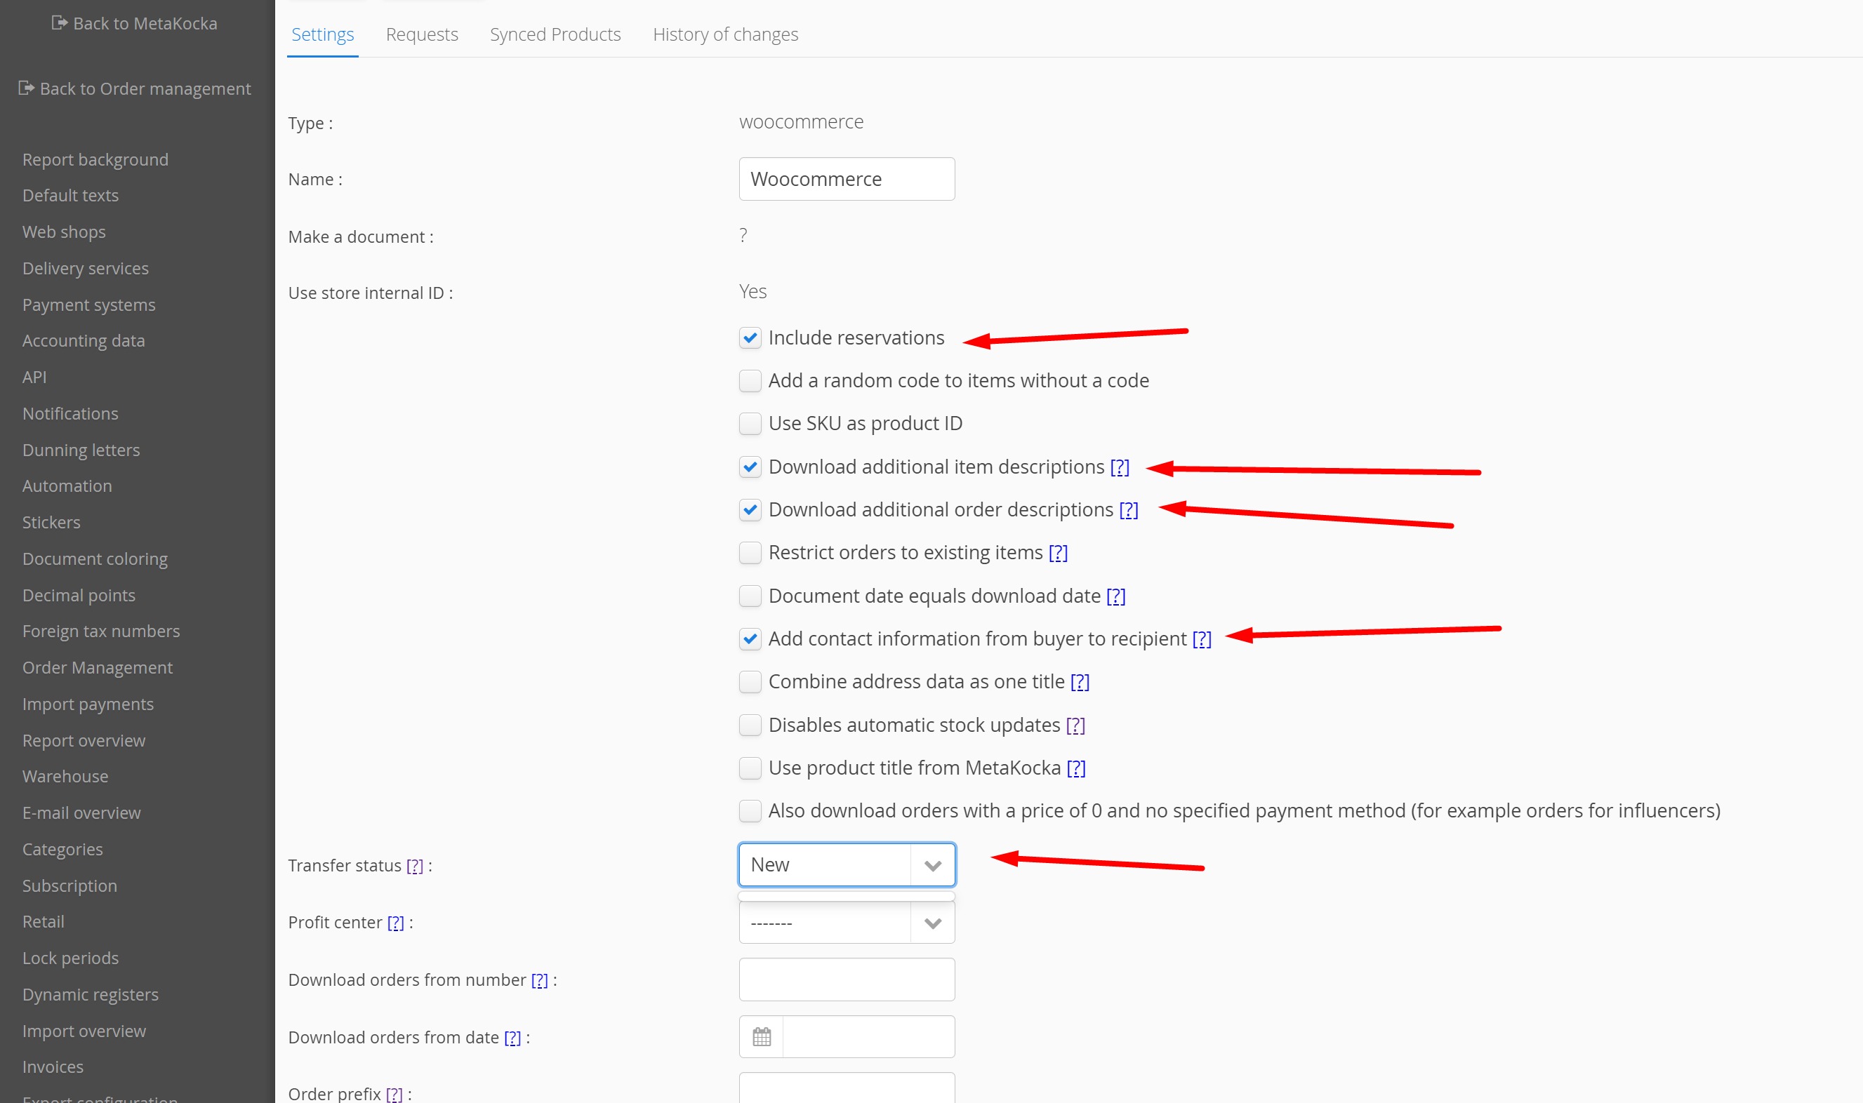Click help icon for Restrict orders setting

(x=1057, y=553)
